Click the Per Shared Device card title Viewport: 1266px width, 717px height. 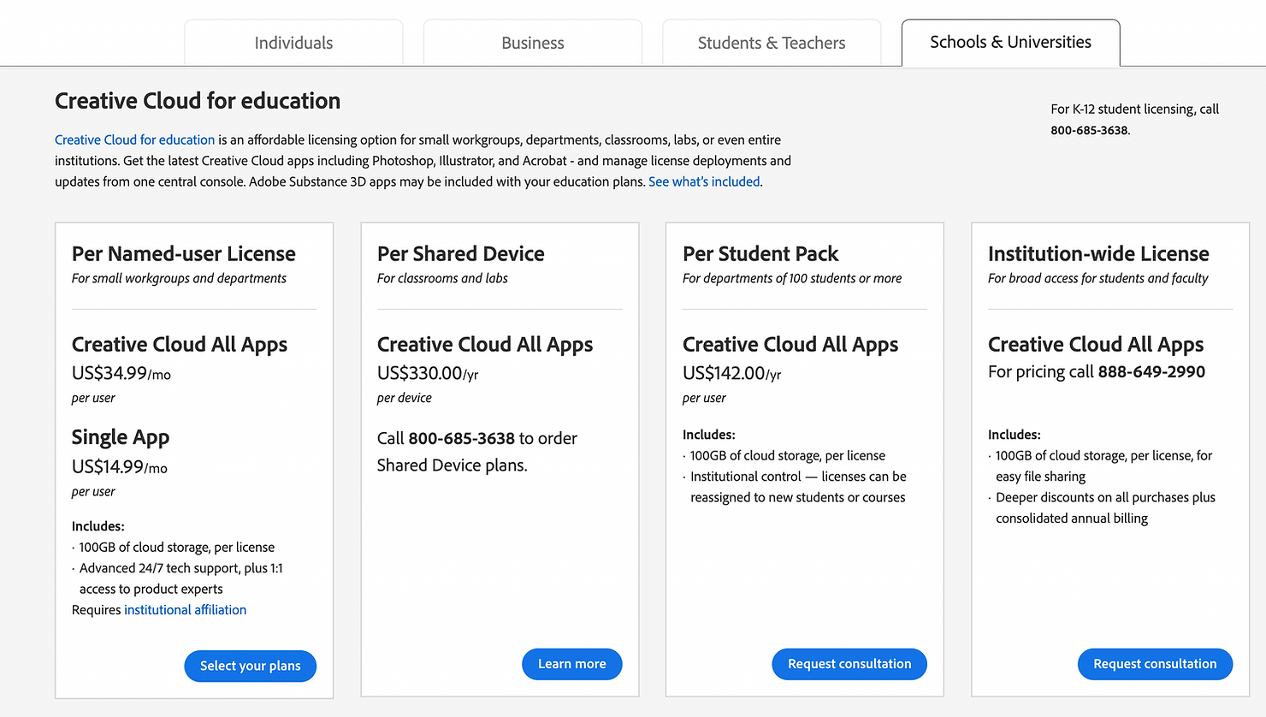(460, 254)
